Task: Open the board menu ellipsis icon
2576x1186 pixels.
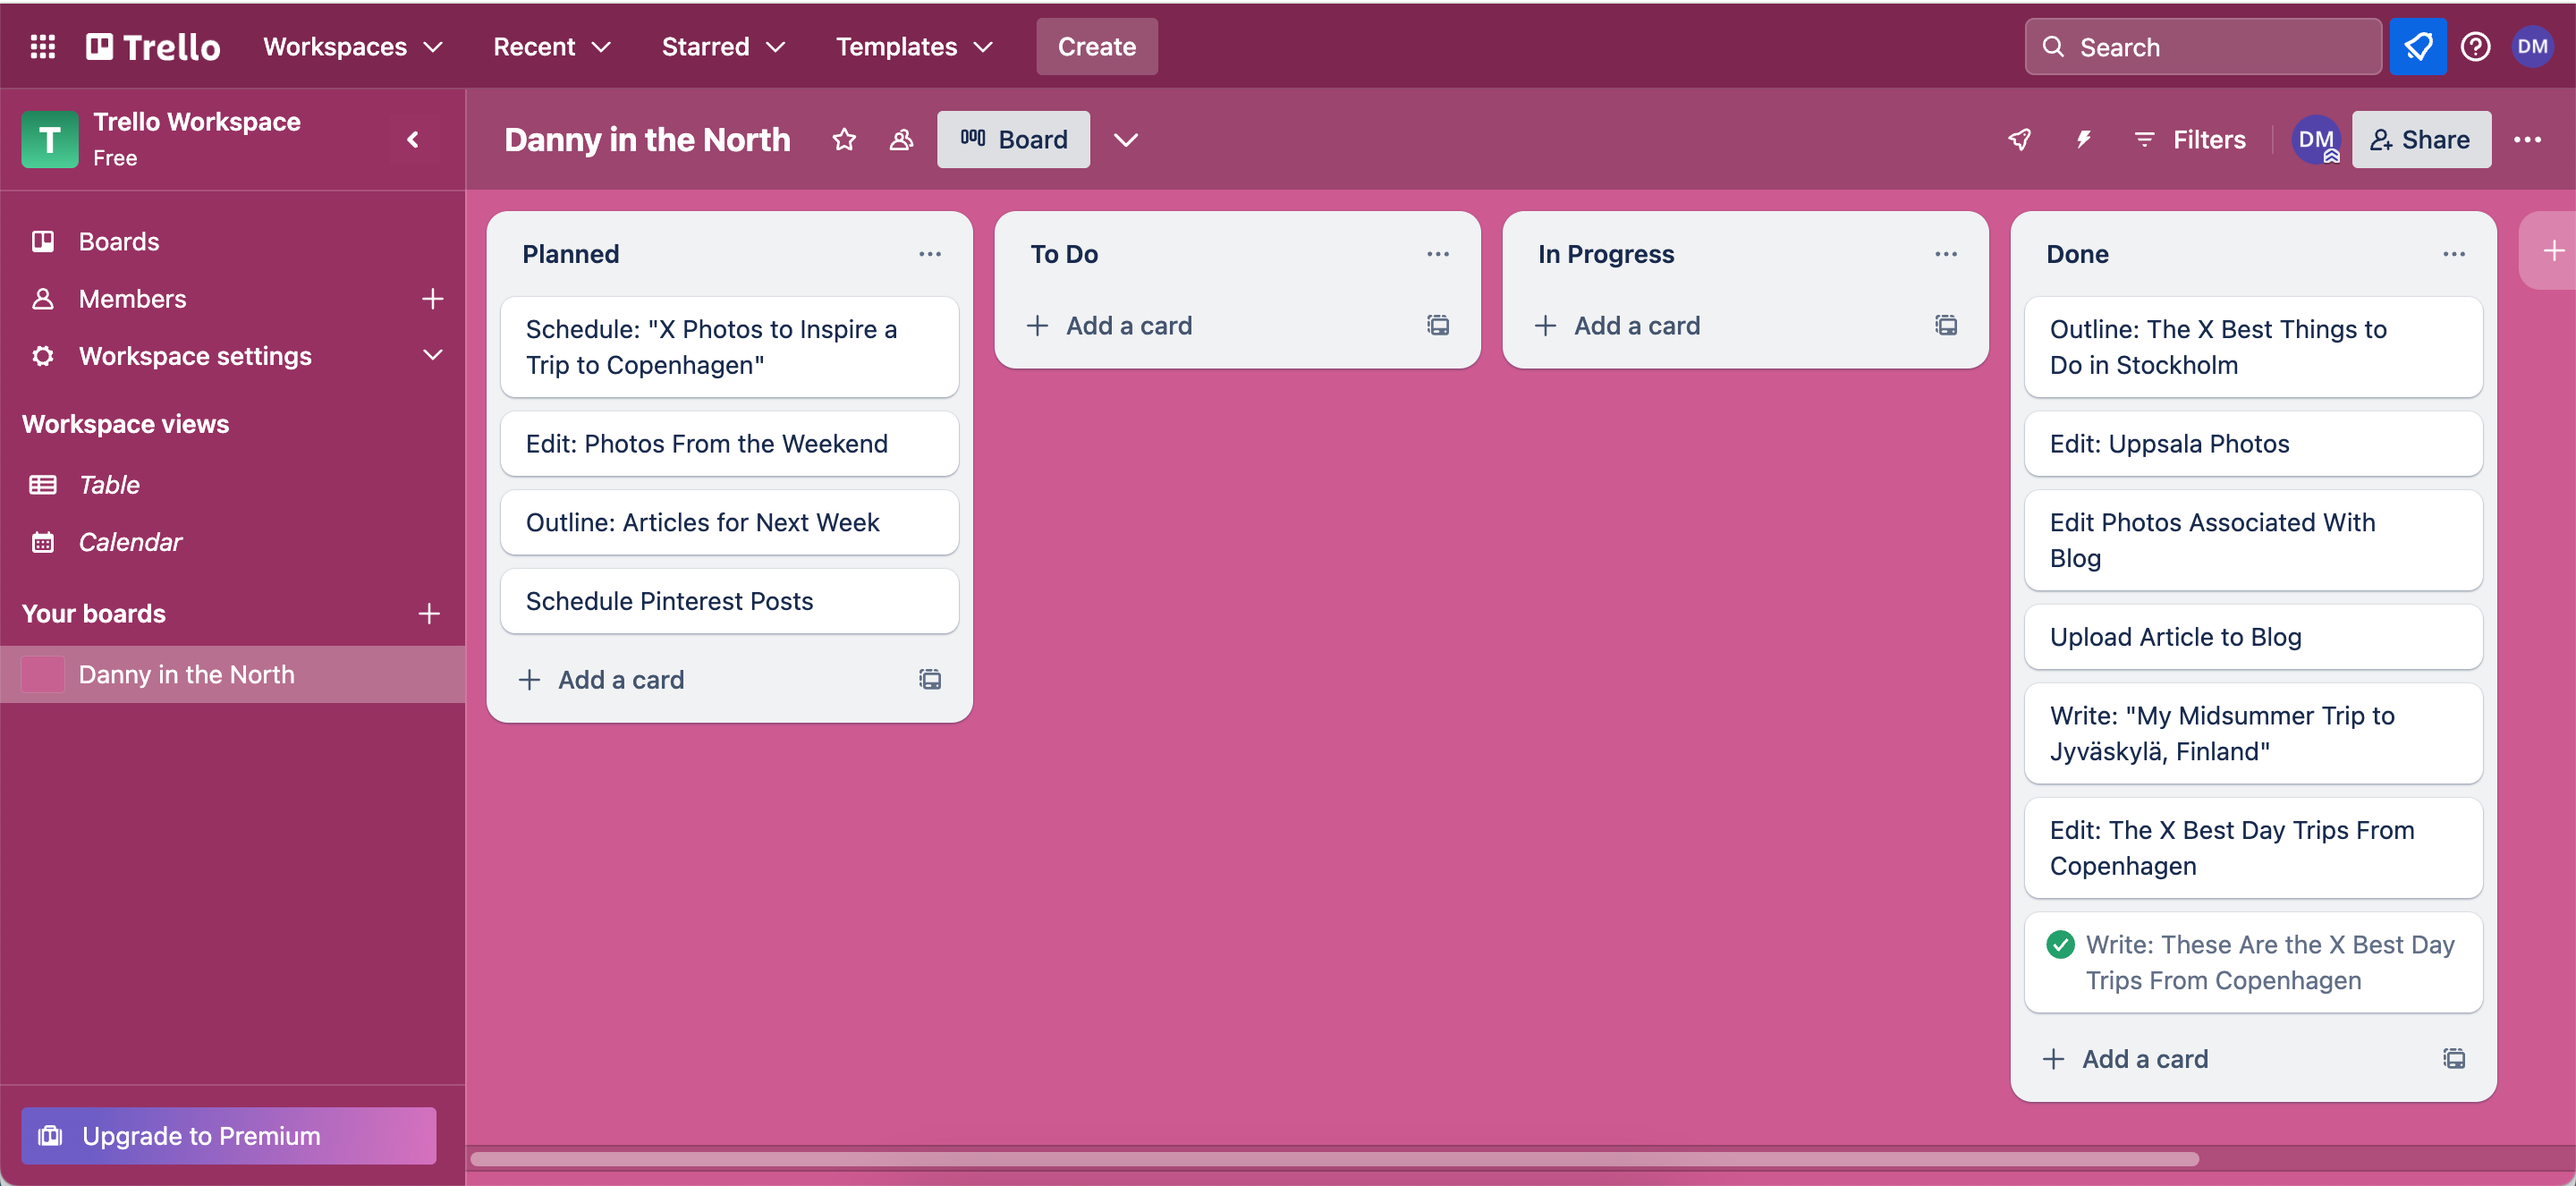Action: (2527, 140)
